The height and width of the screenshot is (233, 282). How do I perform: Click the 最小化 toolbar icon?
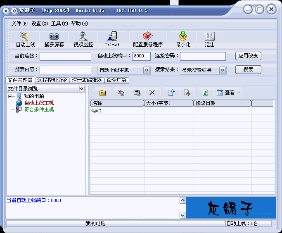[x=182, y=37]
